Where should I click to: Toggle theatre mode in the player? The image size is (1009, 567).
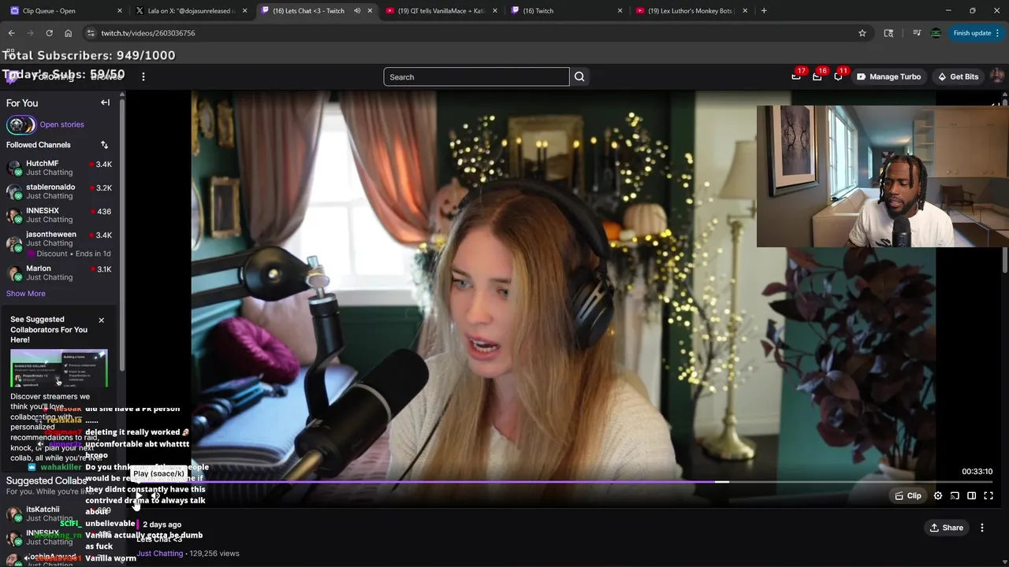tap(972, 496)
